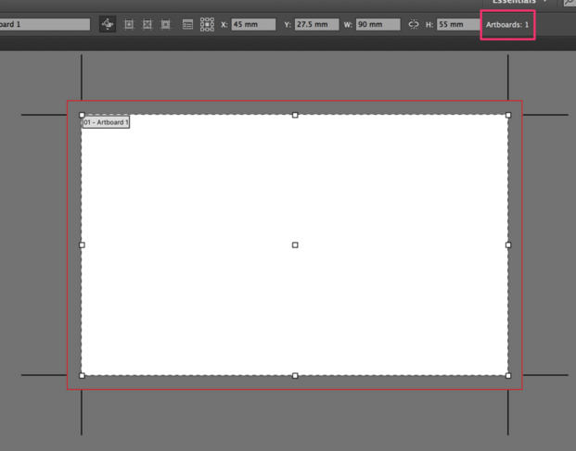Viewport: 576px width, 451px height.
Task: Toggle Show Video Safe Areas icon
Action: (x=166, y=25)
